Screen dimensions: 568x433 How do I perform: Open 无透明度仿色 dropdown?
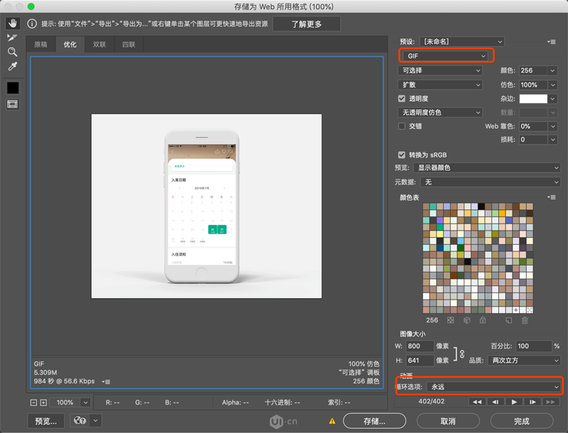point(440,113)
